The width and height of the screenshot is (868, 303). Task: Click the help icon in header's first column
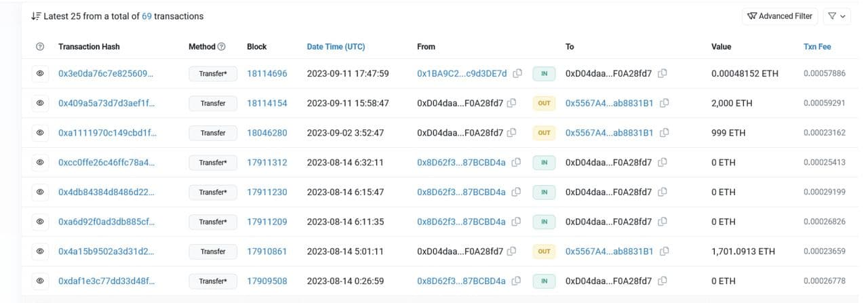coord(40,47)
